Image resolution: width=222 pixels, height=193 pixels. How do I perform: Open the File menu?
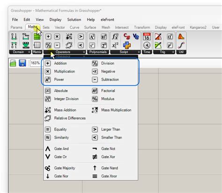[15, 20]
